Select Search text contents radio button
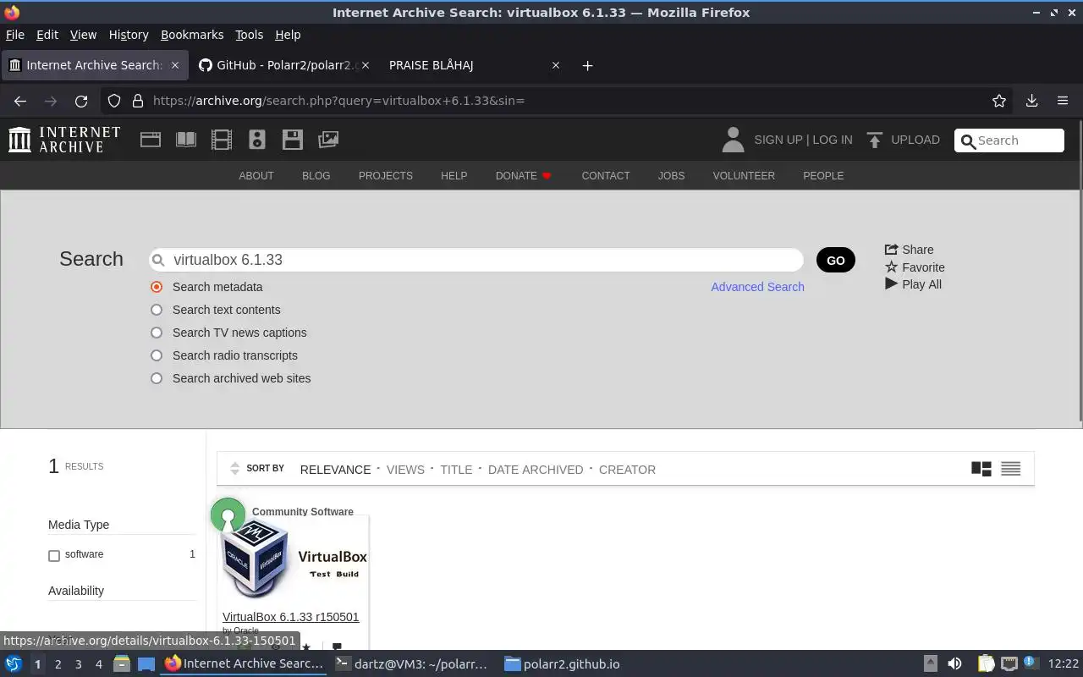 click(x=157, y=310)
